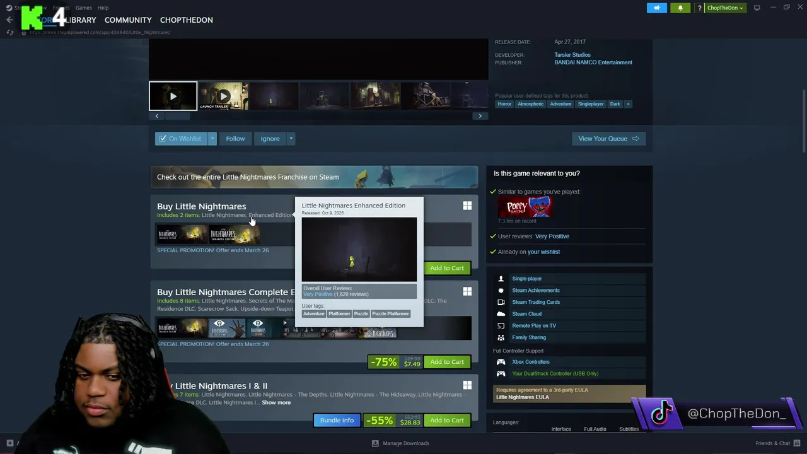Open Friends & Chat
Screen dimensions: 807x454
777,443
